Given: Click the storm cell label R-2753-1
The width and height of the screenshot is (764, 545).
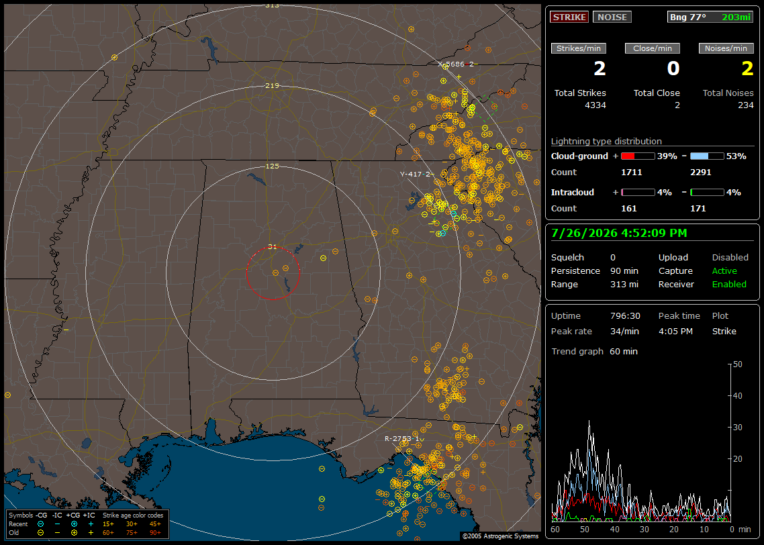Looking at the screenshot, I should tap(402, 439).
